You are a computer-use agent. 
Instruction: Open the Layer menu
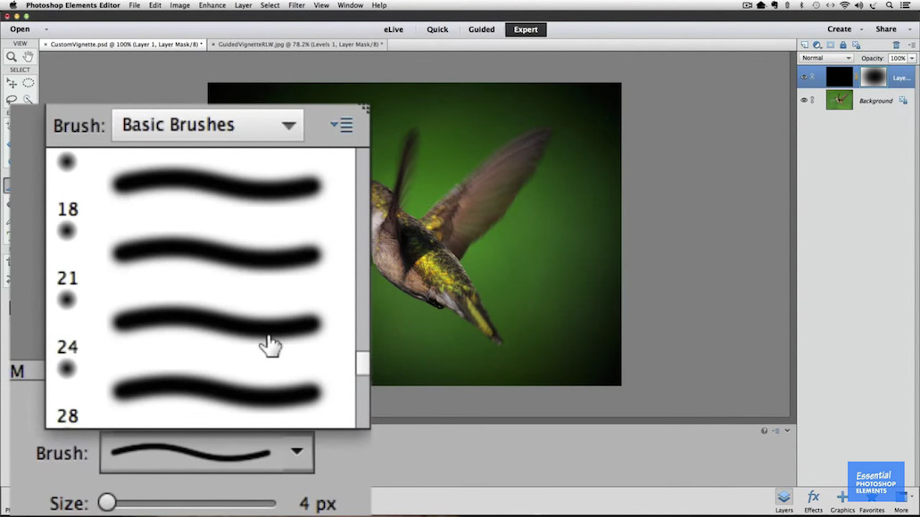pos(243,5)
